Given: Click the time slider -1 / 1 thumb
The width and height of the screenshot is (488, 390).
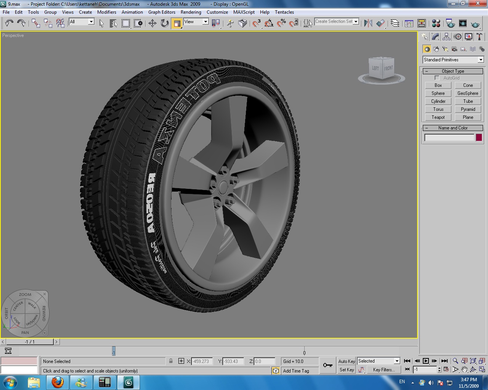Looking at the screenshot, I should point(29,342).
